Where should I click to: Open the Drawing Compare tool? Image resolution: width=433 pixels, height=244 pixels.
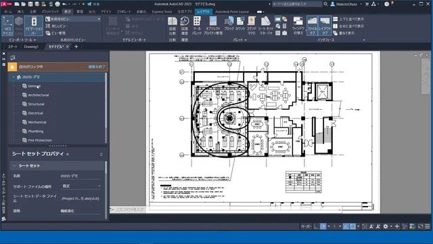click(173, 26)
